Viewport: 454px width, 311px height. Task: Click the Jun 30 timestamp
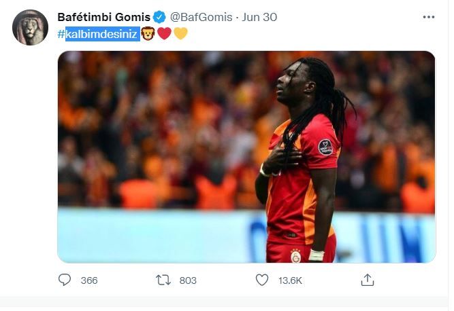(x=259, y=17)
